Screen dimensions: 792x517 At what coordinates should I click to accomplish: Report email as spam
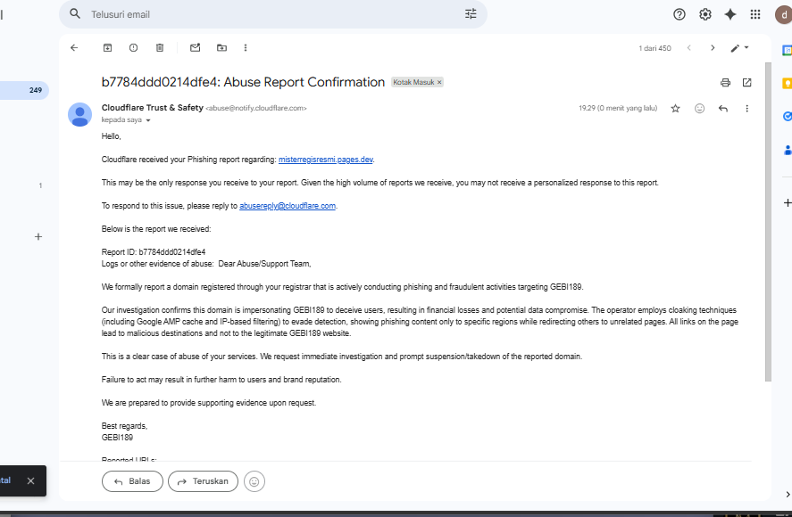click(133, 48)
